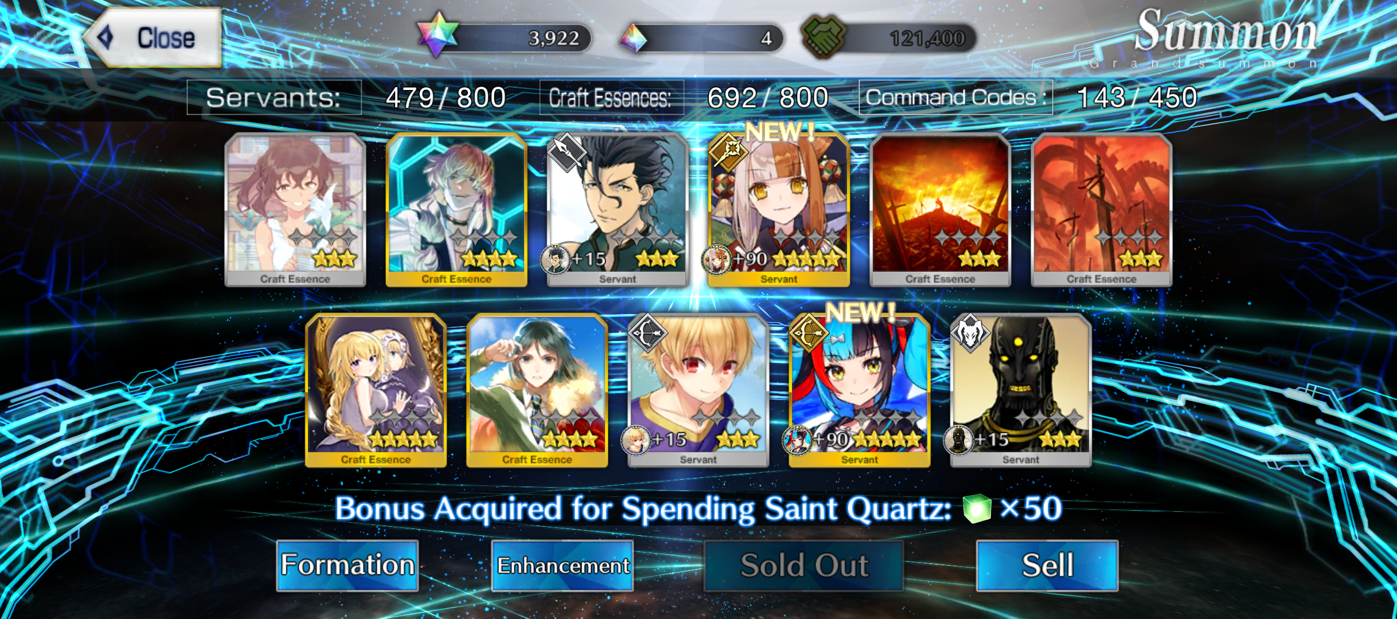
Task: Select the Jeanne 5-star Craft Essence card
Action: point(376,391)
